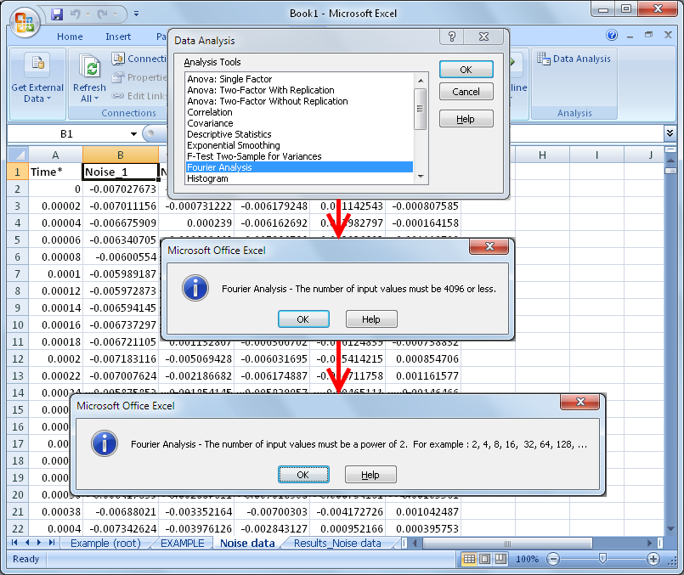This screenshot has height=575, width=684.
Task: Select Histogram in the Analysis Tools list
Action: (207, 179)
